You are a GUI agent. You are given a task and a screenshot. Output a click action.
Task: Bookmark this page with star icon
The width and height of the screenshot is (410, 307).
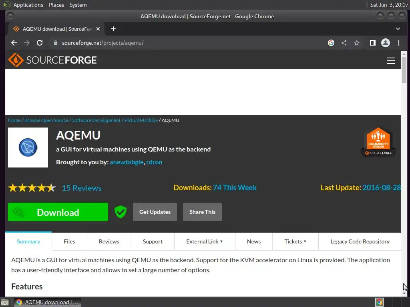click(357, 43)
